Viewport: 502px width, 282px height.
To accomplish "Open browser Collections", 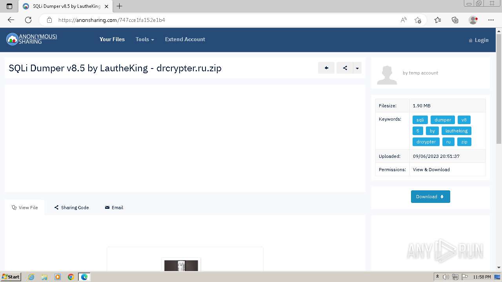I will (x=455, y=20).
